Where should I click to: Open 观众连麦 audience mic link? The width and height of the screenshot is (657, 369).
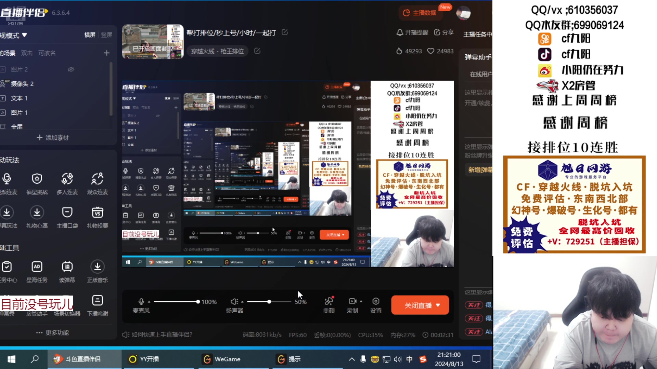(x=97, y=183)
